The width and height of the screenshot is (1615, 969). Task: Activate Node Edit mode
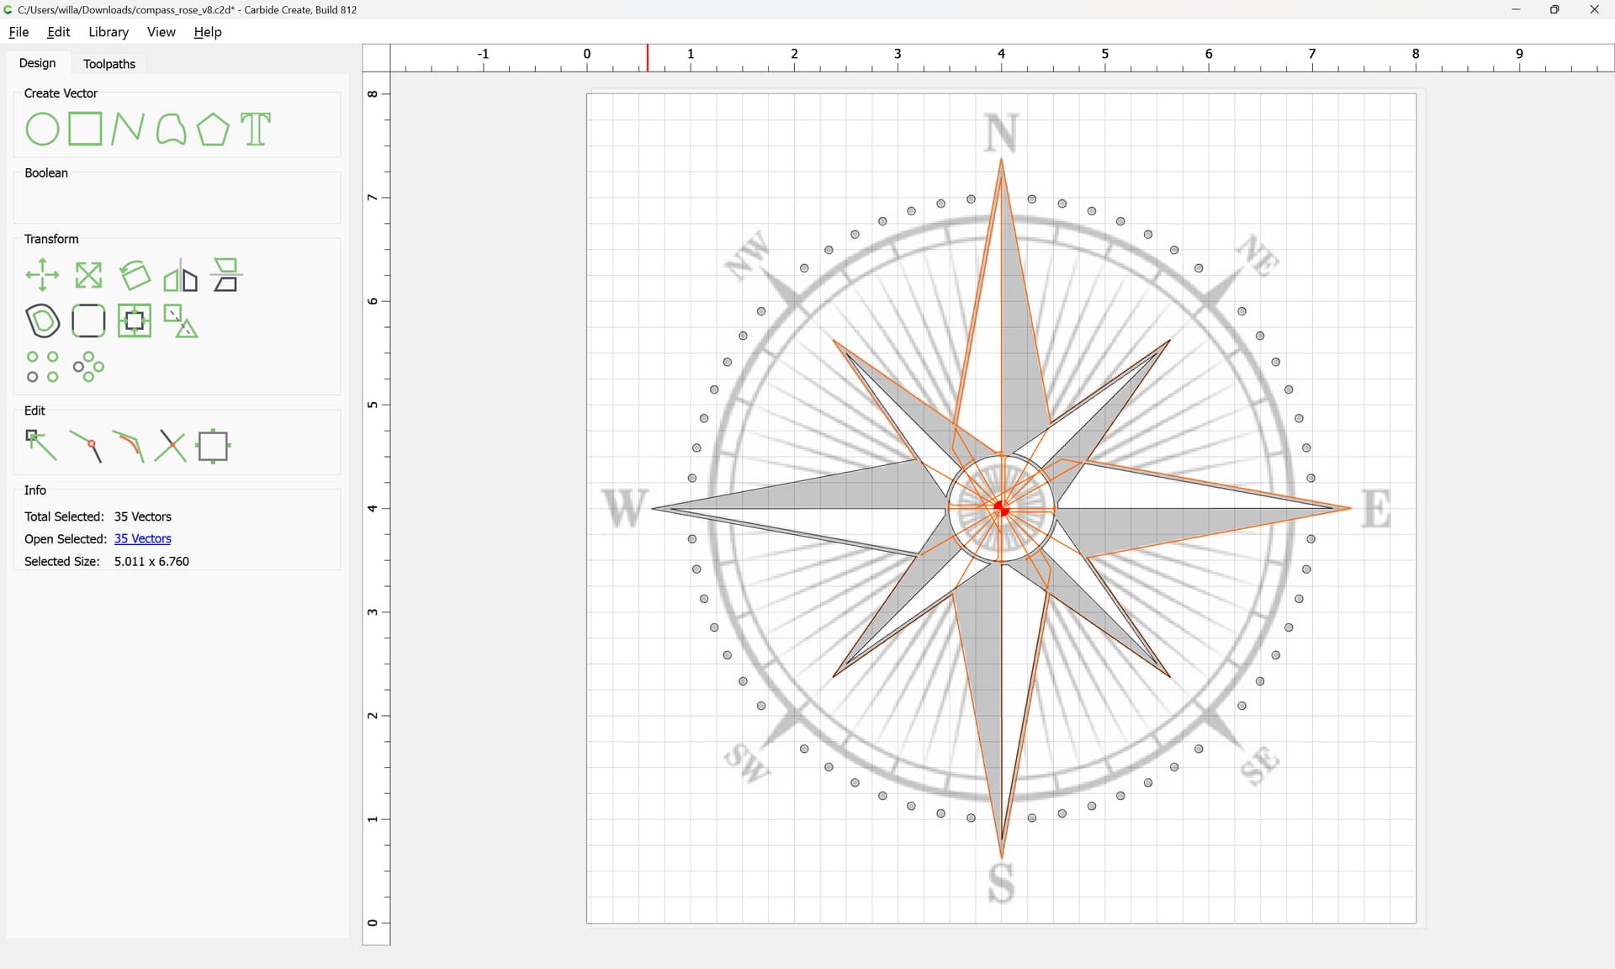click(41, 446)
